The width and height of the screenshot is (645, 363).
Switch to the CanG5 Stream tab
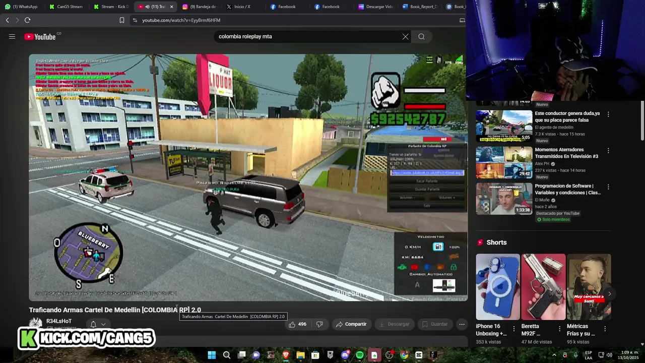(x=66, y=7)
